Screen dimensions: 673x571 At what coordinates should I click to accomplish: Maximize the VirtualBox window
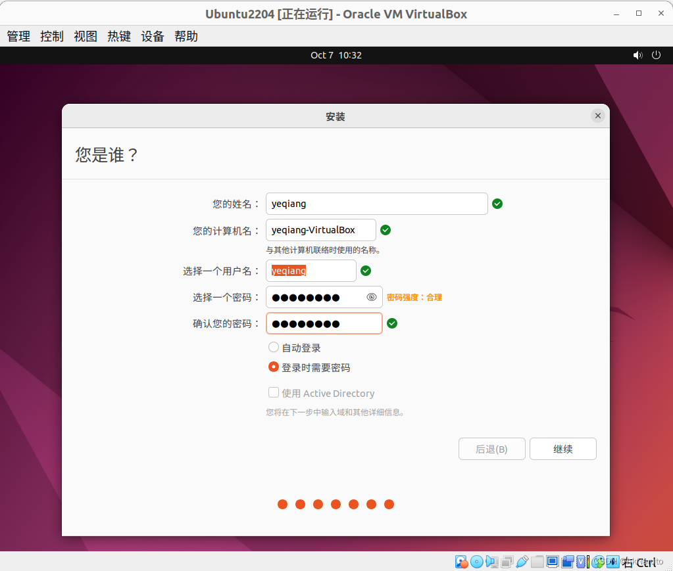click(x=639, y=14)
